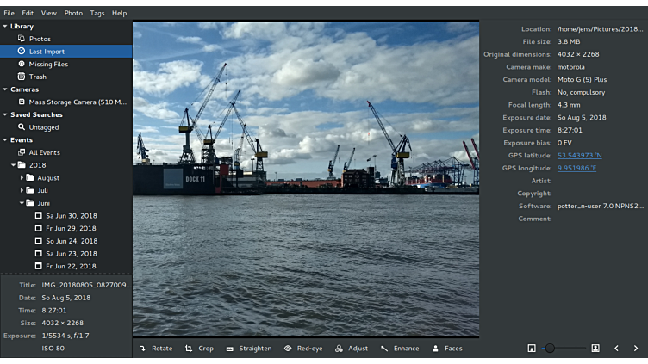Viewport: 648px width, 364px height.
Task: Click the Enhance magic wand icon
Action: click(384, 349)
